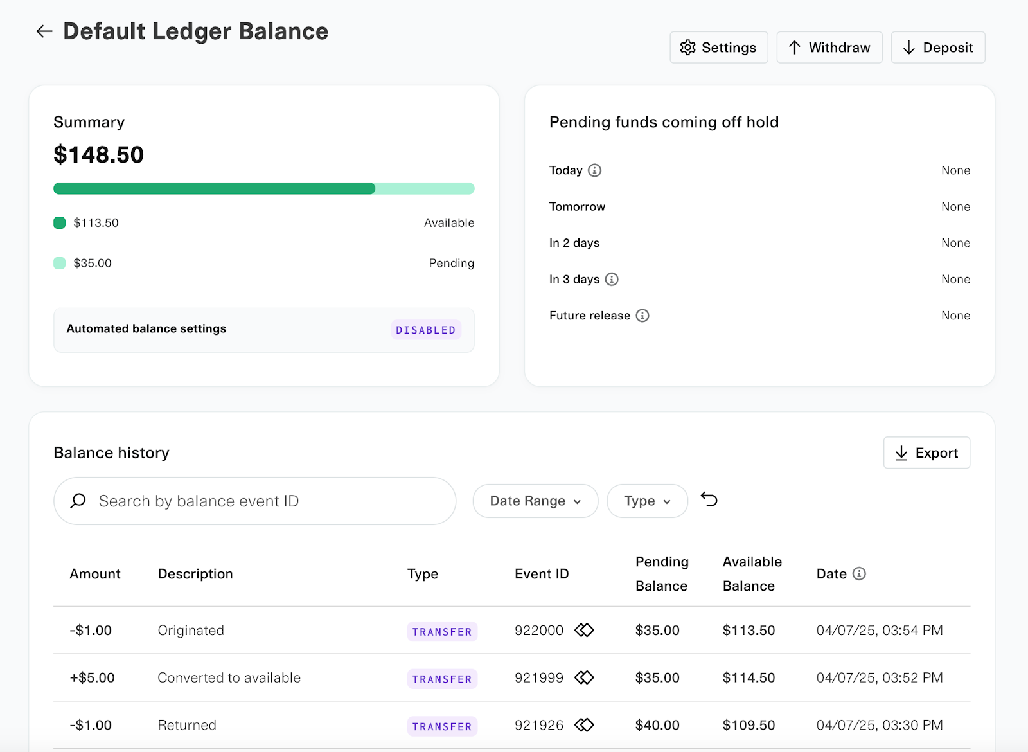This screenshot has height=752, width=1028.
Task: Click the Description column header
Action: click(x=195, y=573)
